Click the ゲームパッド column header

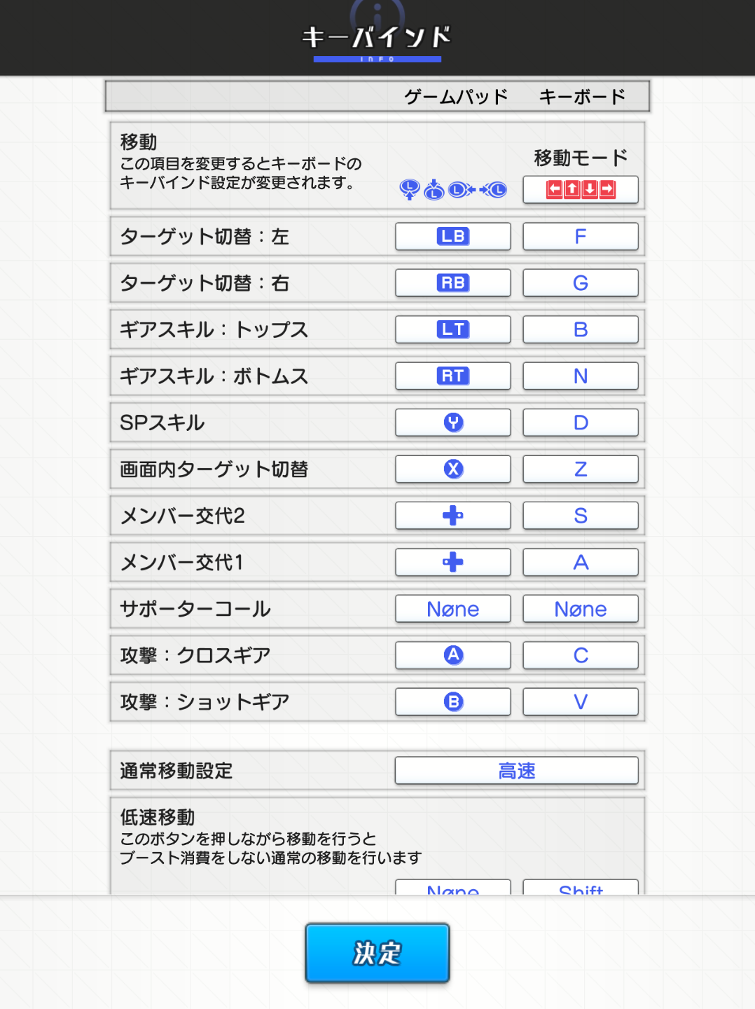click(456, 97)
